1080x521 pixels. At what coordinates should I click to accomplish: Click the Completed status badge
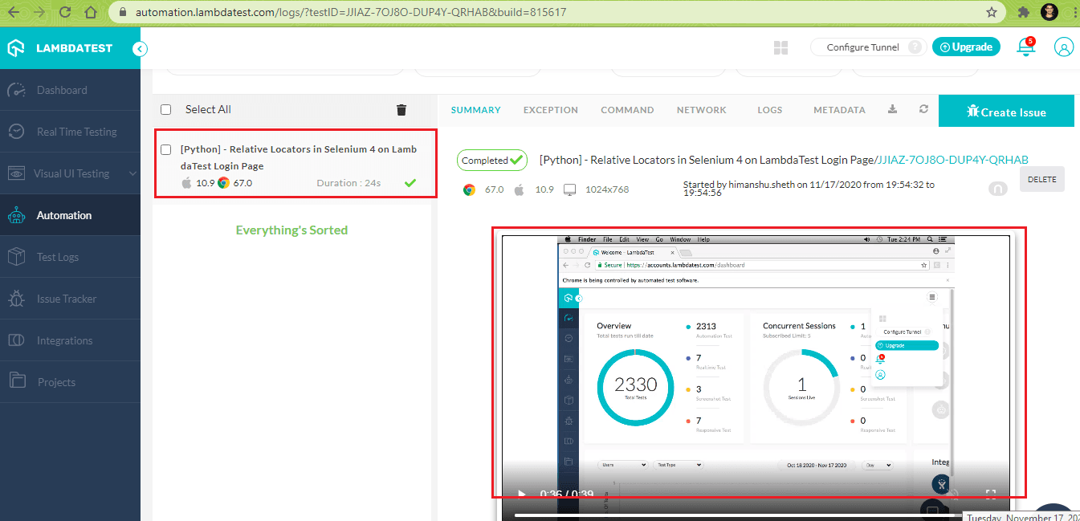pyautogui.click(x=491, y=160)
